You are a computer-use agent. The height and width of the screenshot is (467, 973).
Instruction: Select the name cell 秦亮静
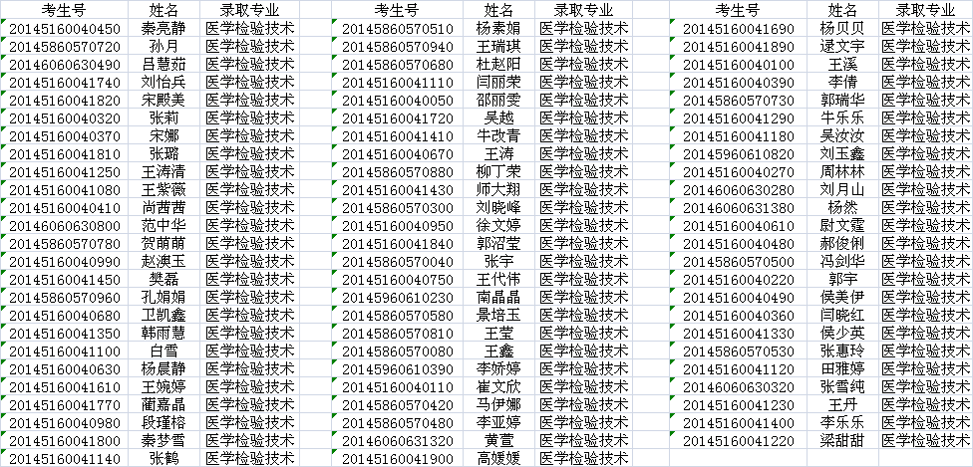(x=164, y=29)
